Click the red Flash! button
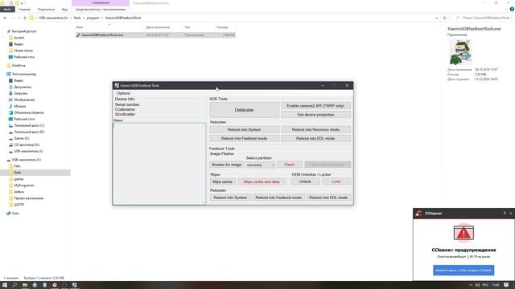 pos(290,165)
